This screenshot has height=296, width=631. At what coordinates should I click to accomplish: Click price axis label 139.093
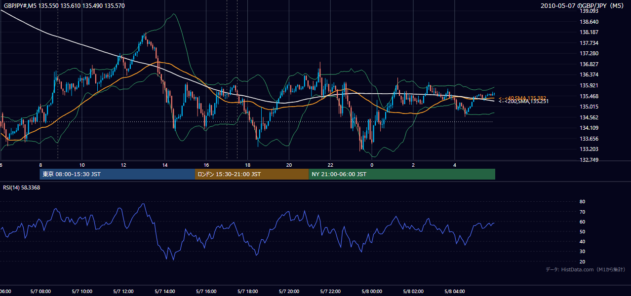coord(590,11)
